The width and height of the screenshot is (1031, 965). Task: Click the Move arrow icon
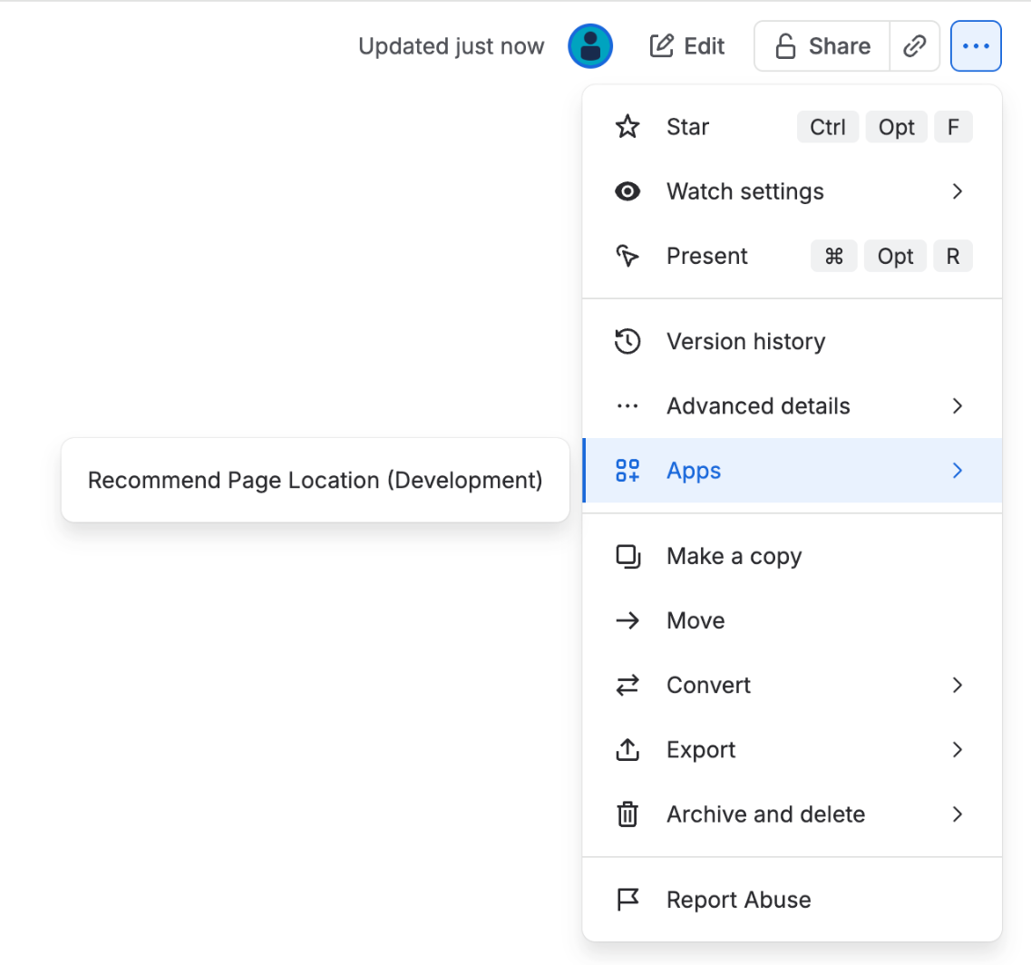pos(627,620)
